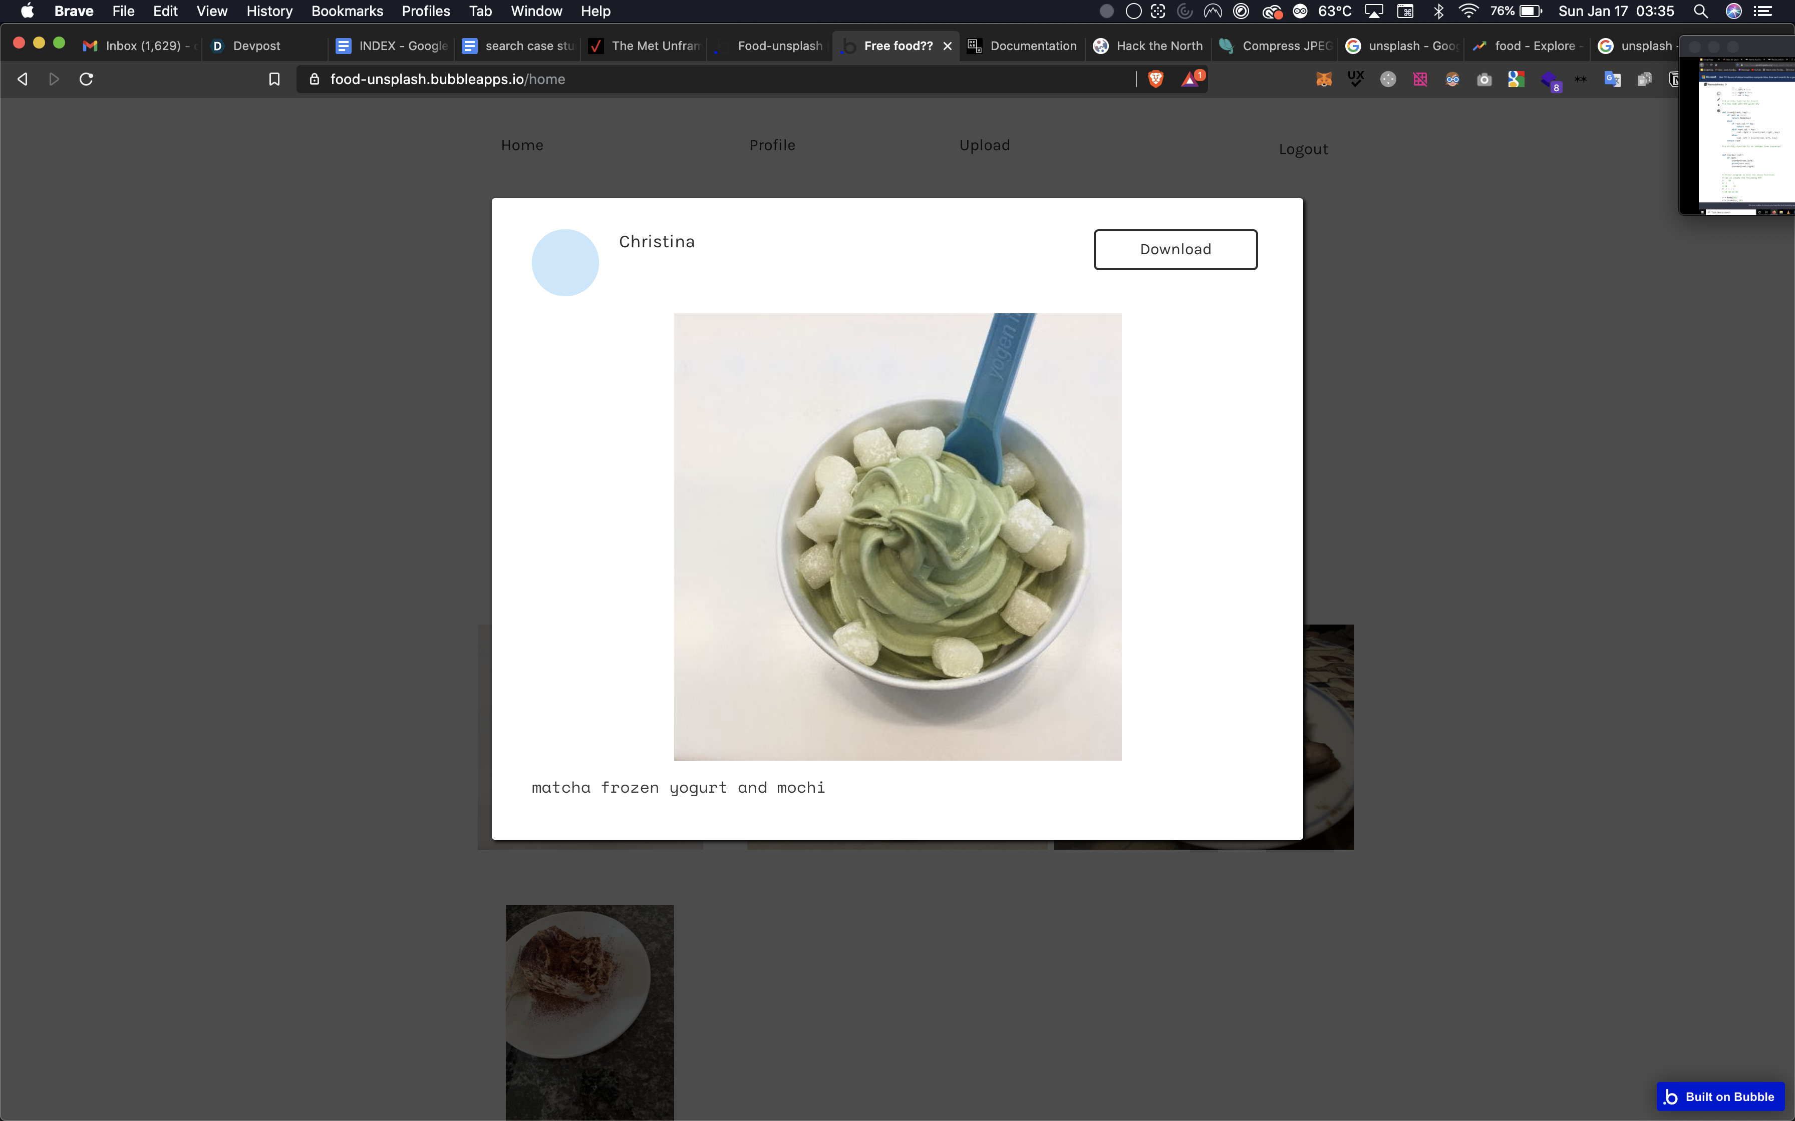
Task: Click Christina's light blue avatar circle
Action: click(x=565, y=262)
